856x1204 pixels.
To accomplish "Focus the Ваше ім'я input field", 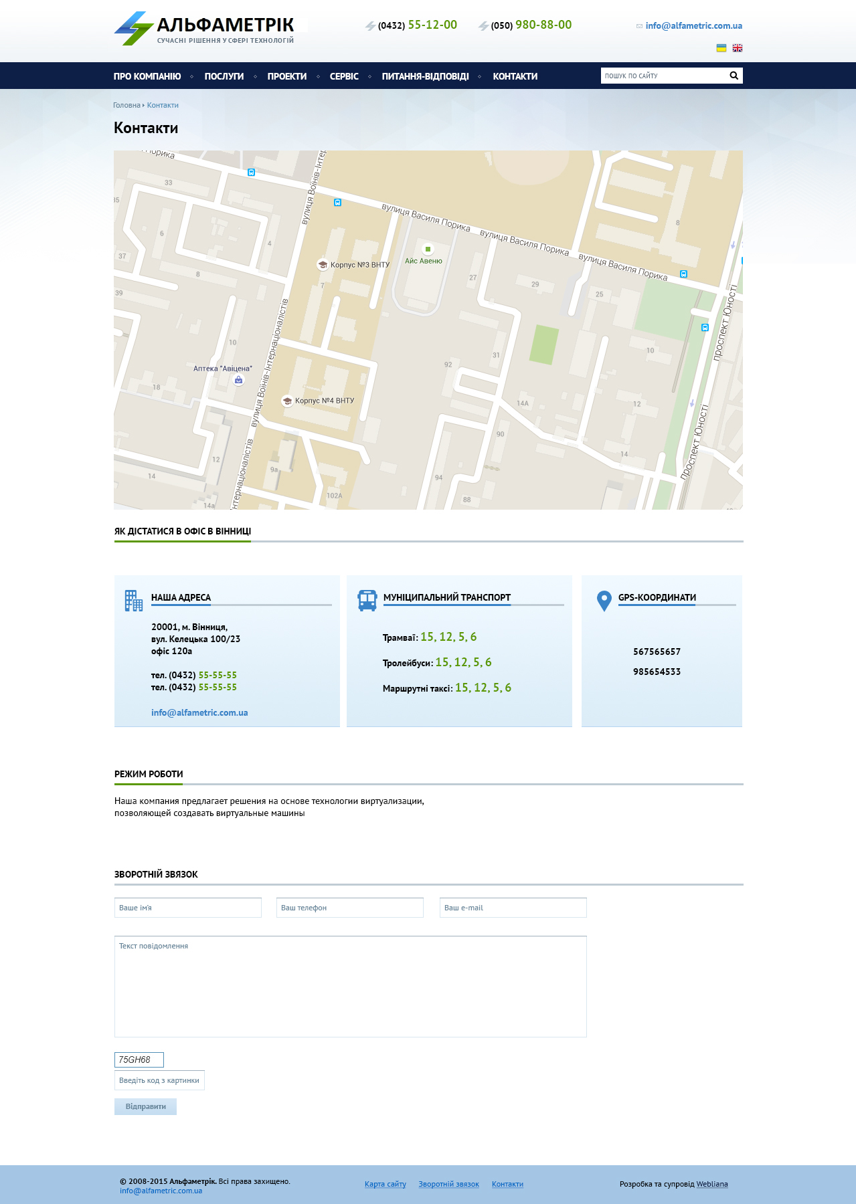I will coord(188,908).
